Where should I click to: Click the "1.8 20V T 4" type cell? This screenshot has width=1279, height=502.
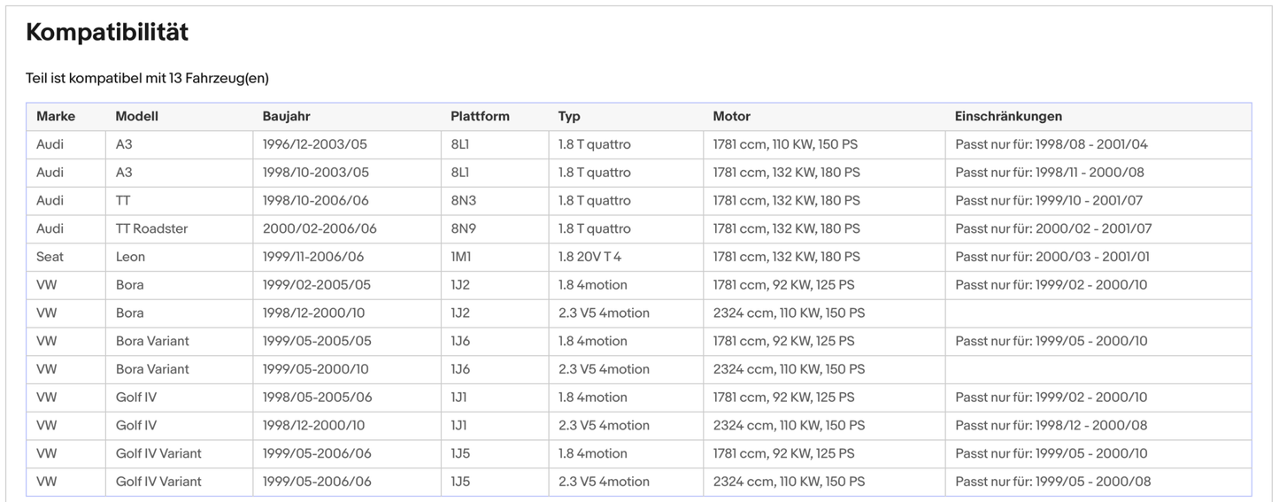point(589,257)
